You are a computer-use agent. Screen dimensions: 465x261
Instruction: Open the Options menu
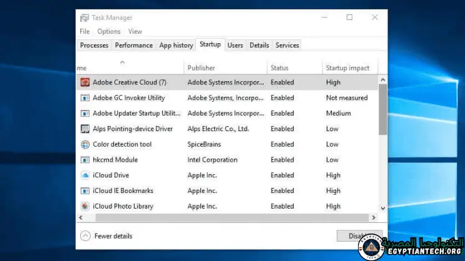[x=108, y=32]
